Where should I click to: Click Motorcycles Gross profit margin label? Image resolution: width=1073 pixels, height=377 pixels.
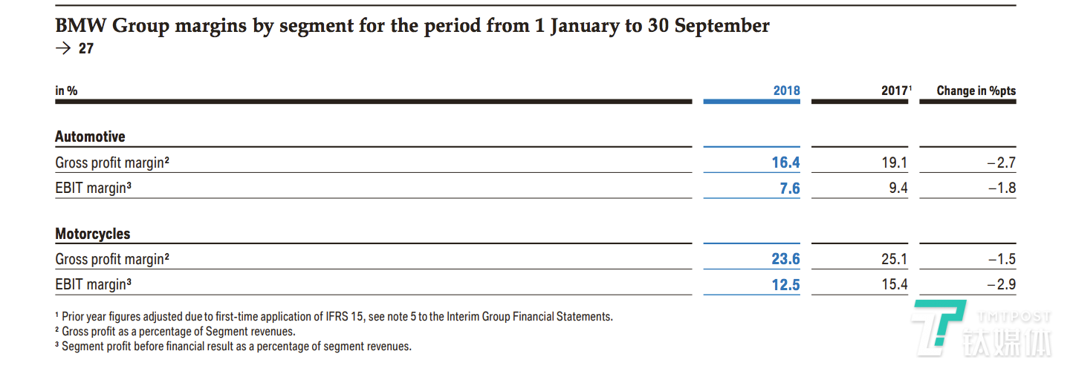point(112,260)
